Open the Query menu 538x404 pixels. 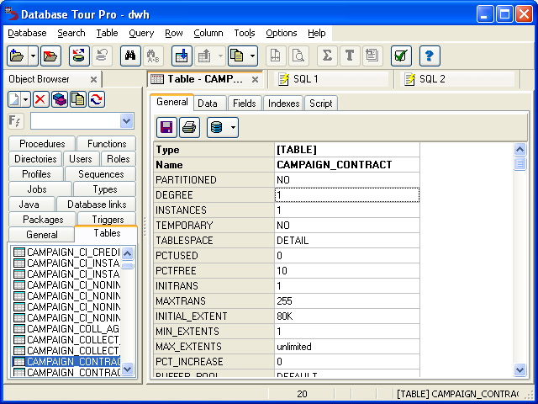[141, 33]
